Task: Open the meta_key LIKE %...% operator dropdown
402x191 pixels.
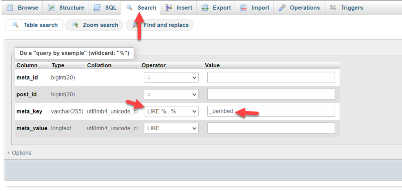Action: [171, 111]
